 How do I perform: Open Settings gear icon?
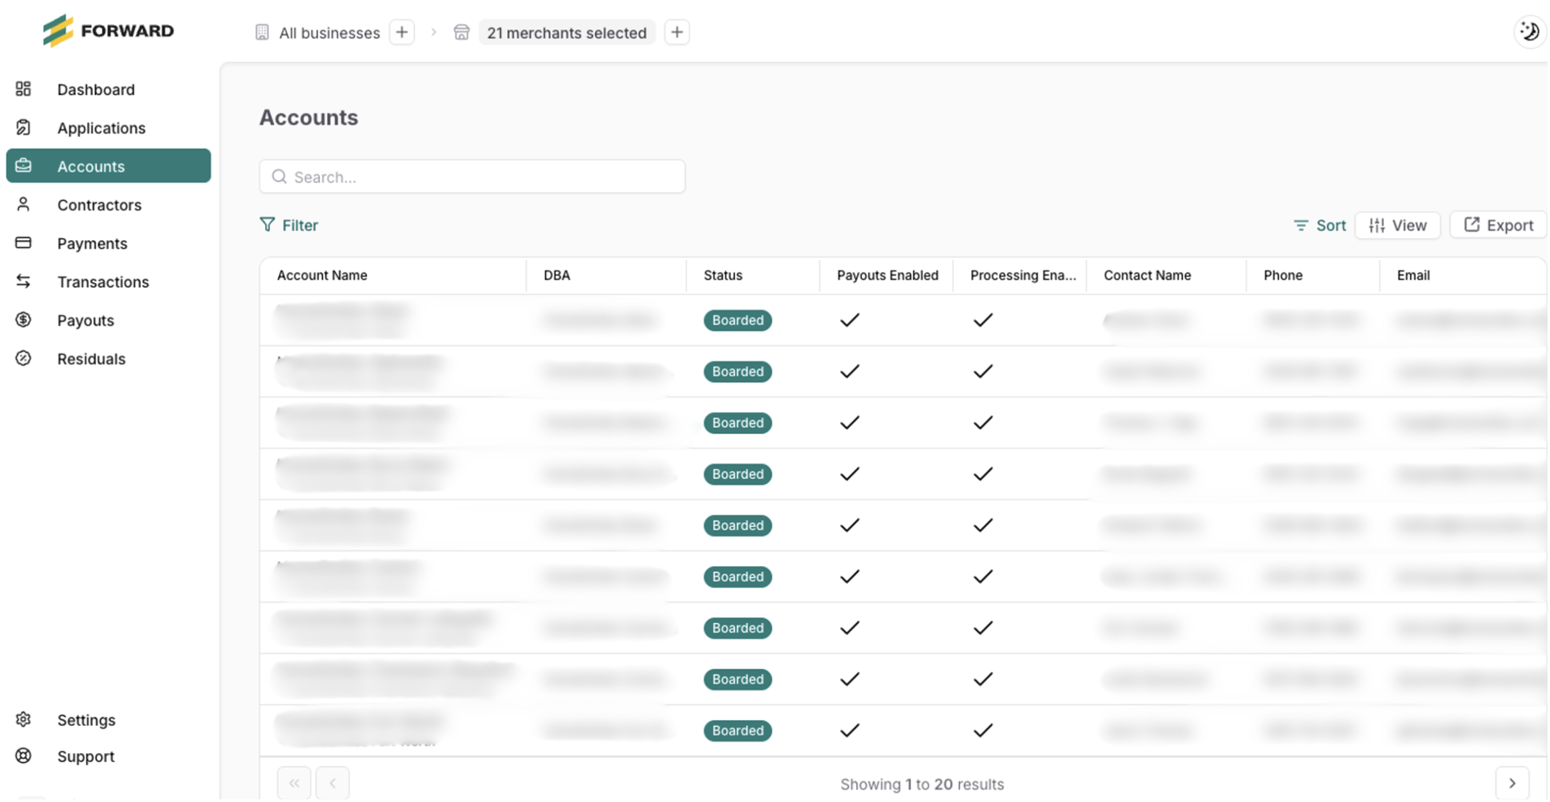coord(23,719)
